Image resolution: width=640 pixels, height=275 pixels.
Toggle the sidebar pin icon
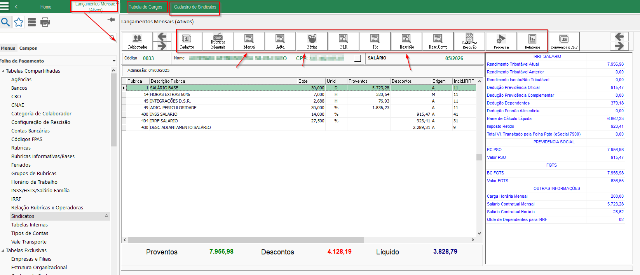pyautogui.click(x=112, y=19)
